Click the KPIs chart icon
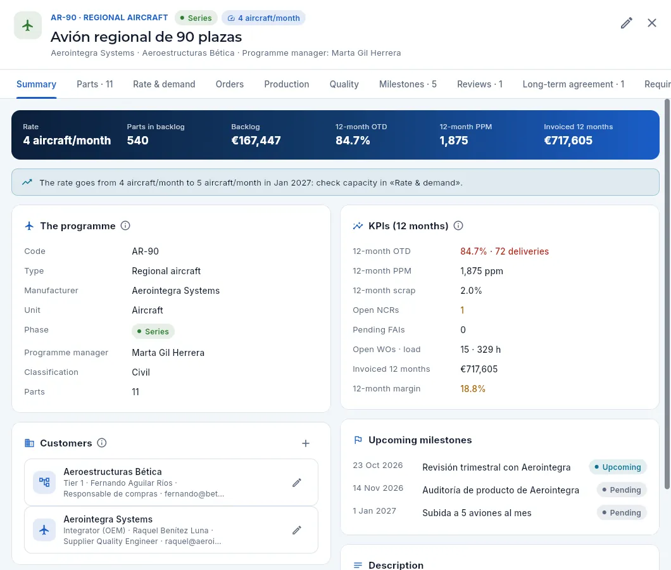The image size is (671, 570). click(x=358, y=225)
